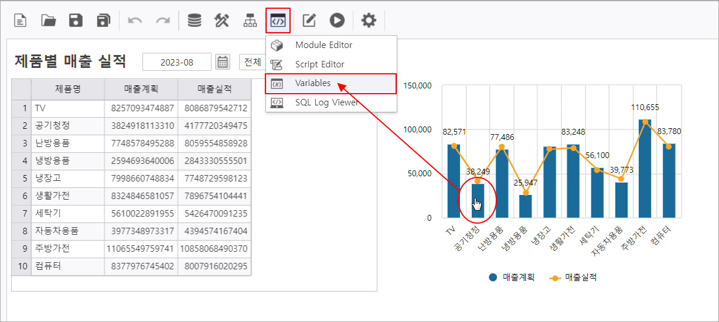Click the Module Editor cube icon

point(277,45)
